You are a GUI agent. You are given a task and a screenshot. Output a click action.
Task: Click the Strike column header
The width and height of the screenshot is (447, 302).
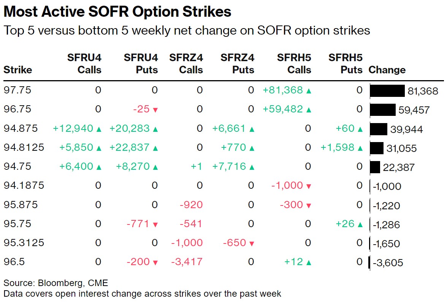pos(17,70)
